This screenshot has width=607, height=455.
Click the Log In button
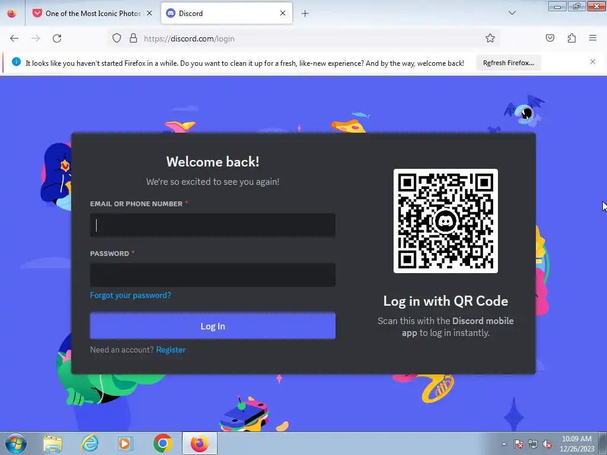point(213,326)
